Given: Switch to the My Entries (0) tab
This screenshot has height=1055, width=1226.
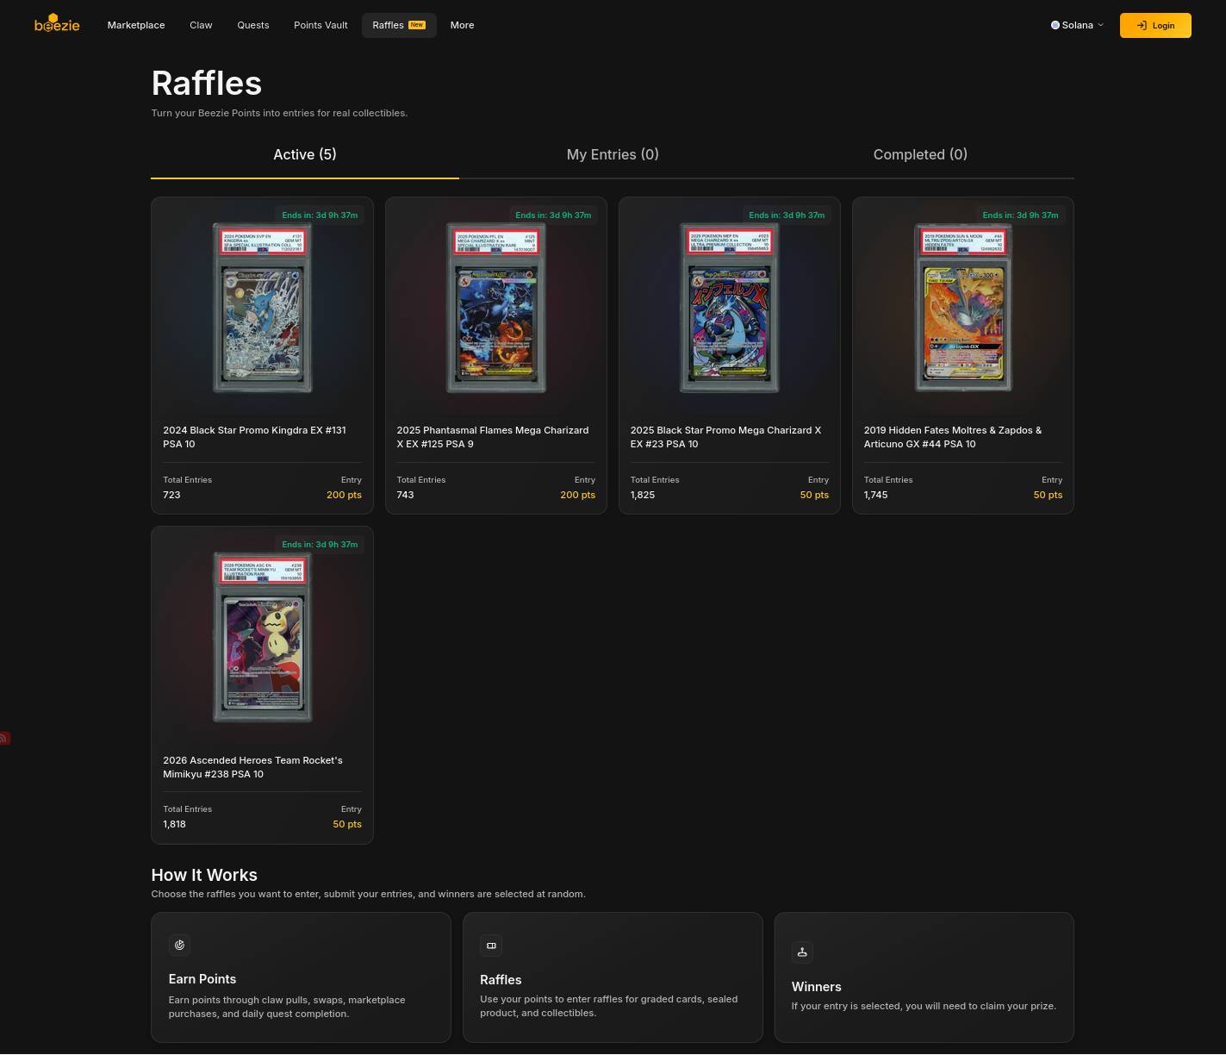Looking at the screenshot, I should click(x=613, y=155).
